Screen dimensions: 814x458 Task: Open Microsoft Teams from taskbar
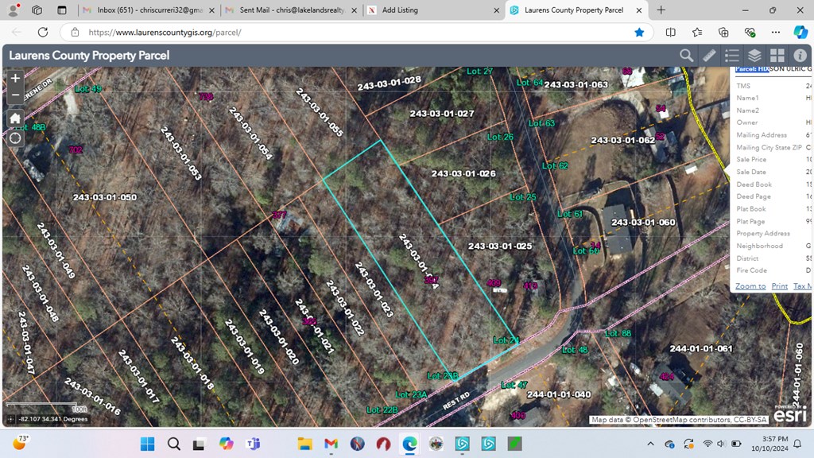coord(254,444)
